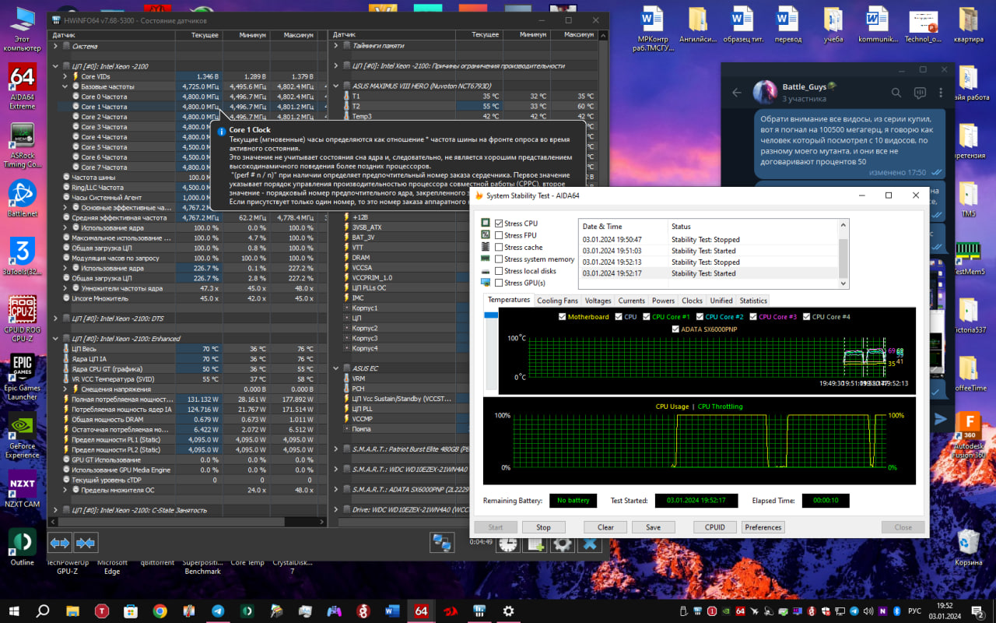The height and width of the screenshot is (623, 996).
Task: Collapse ЦП [#0]: Intel Xeon -2100 group
Action: (x=56, y=66)
